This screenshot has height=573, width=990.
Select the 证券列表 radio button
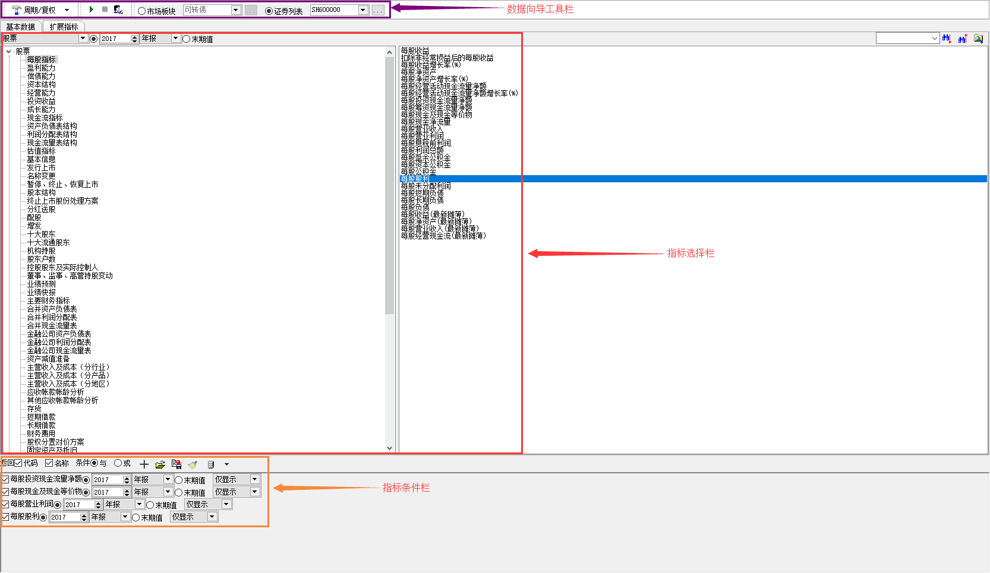click(x=269, y=11)
